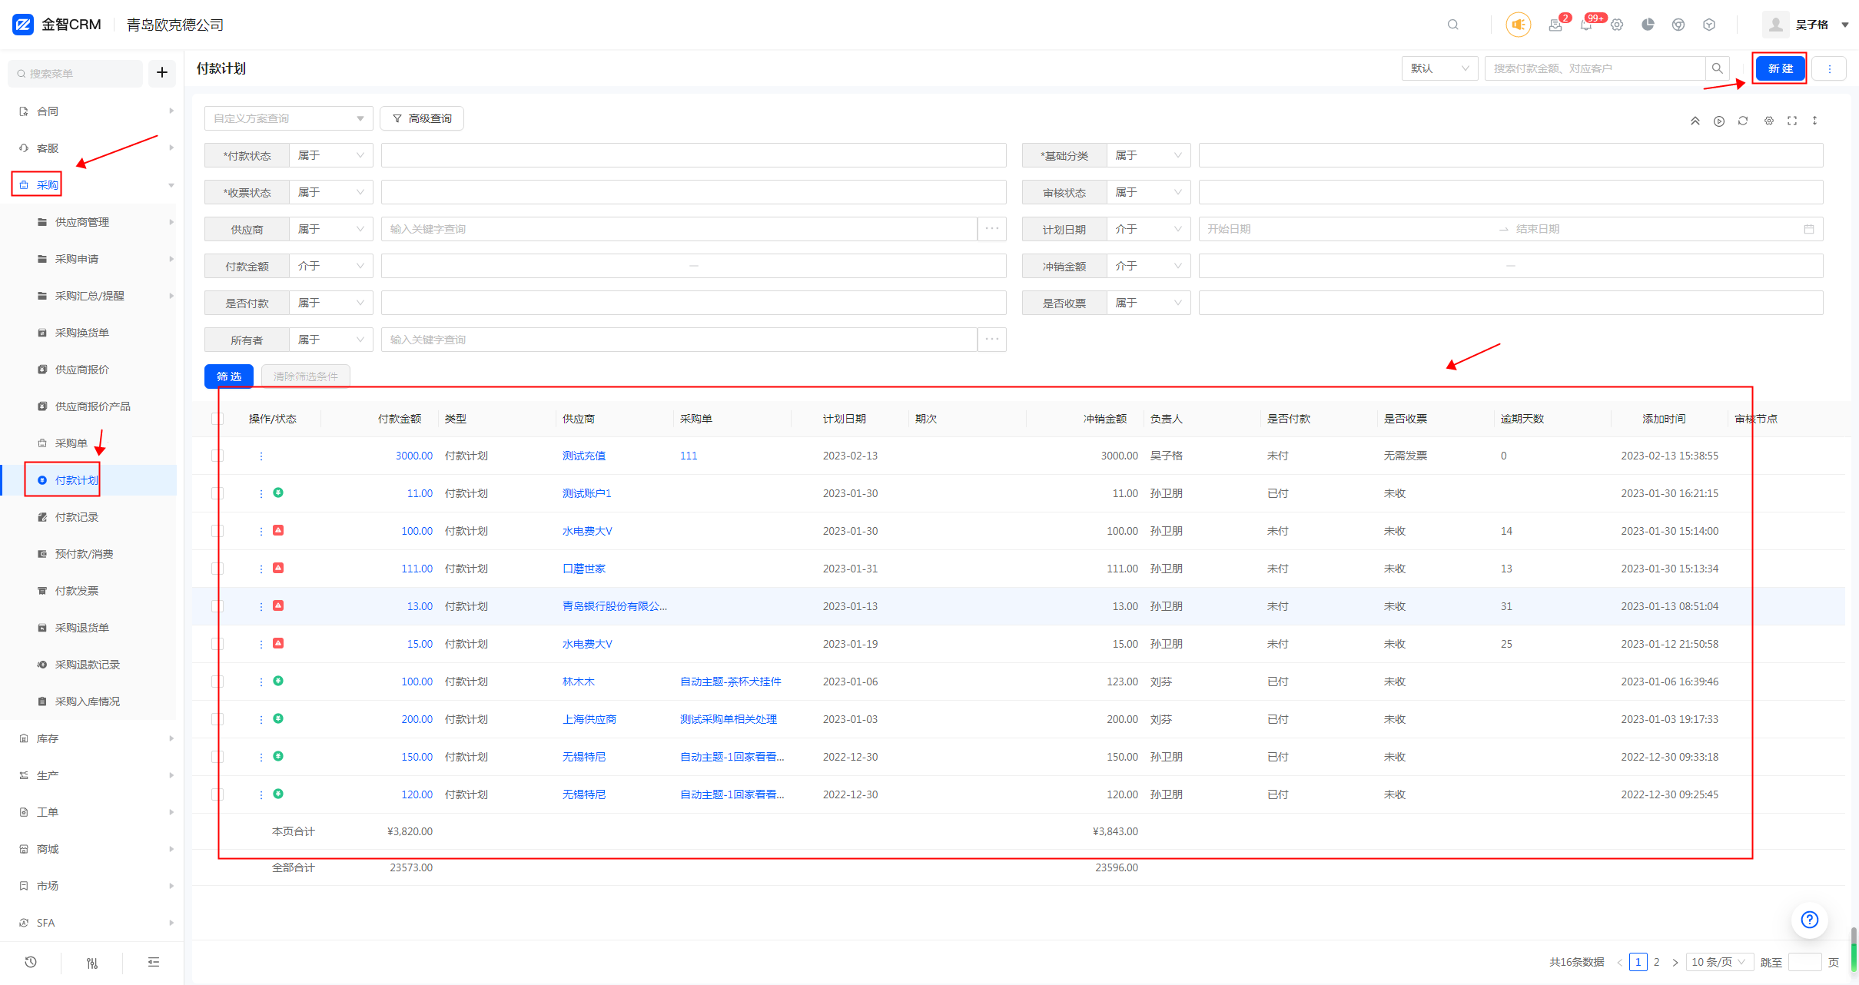Open the 自定义方案查询 dropdown
This screenshot has height=985, width=1859.
(288, 118)
